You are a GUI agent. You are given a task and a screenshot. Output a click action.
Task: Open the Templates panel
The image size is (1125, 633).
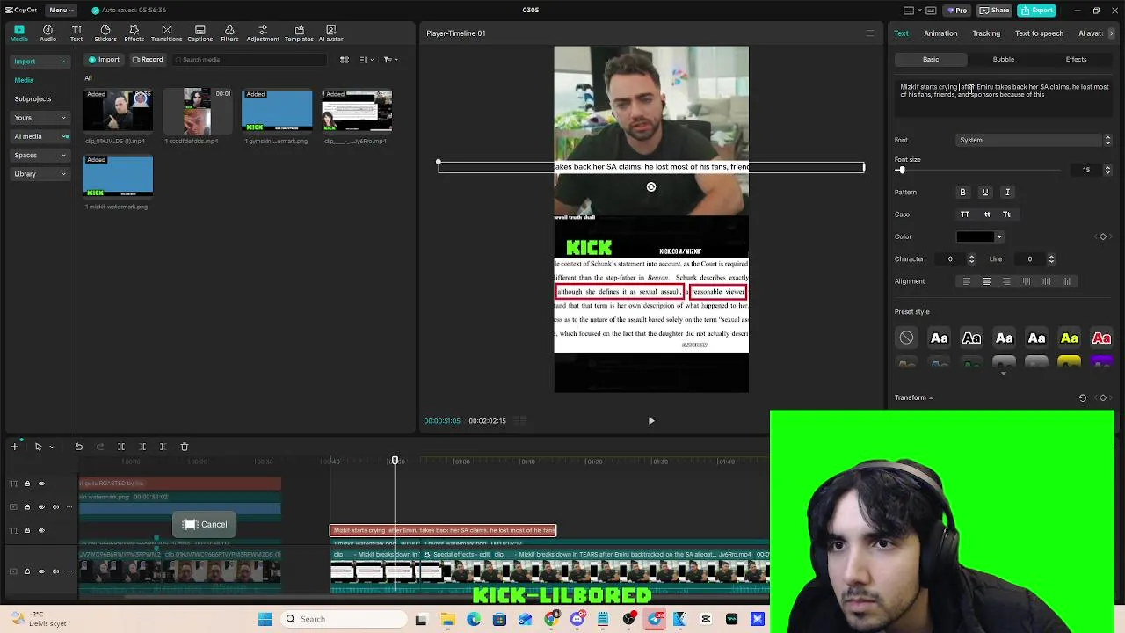click(x=299, y=33)
